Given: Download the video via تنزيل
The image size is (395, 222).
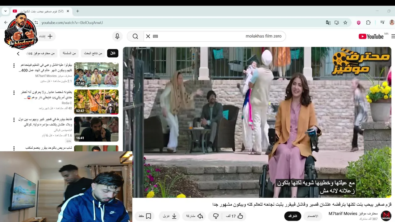Looking at the screenshot, I should pos(170,216).
